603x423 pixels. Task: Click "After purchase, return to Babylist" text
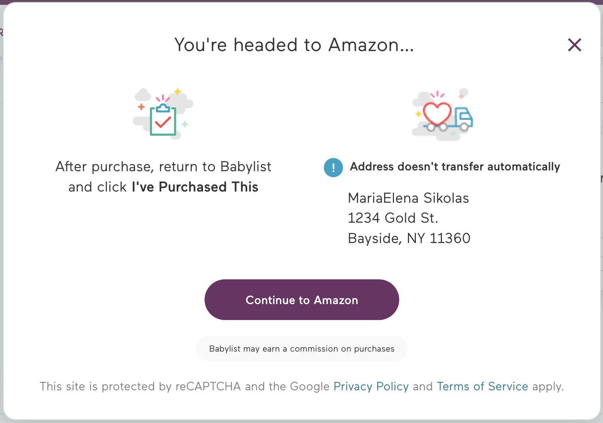click(164, 166)
